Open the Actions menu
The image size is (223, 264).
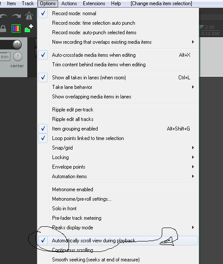(x=69, y=3)
